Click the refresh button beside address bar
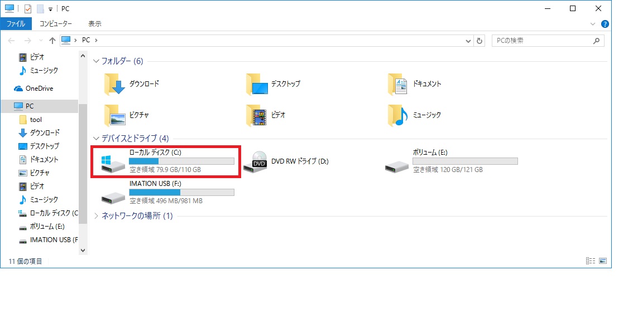The height and width of the screenshot is (329, 628). coord(480,41)
